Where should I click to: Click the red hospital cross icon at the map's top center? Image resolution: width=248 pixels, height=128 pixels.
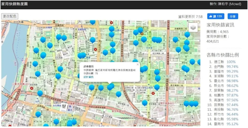(111, 22)
